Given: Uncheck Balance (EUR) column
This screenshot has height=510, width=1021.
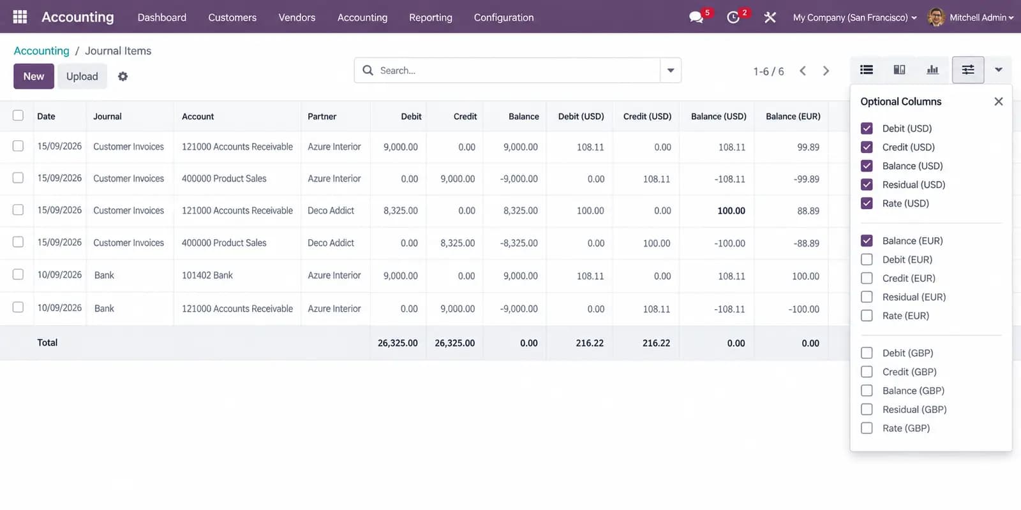Looking at the screenshot, I should click(867, 240).
